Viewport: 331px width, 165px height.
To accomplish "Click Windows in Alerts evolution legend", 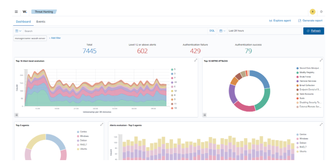I will [302, 138].
